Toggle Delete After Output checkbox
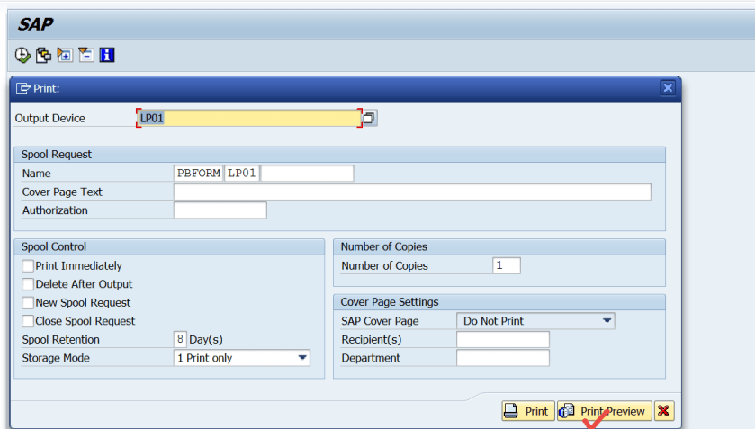Screen dimensions: 755x429 pos(28,284)
